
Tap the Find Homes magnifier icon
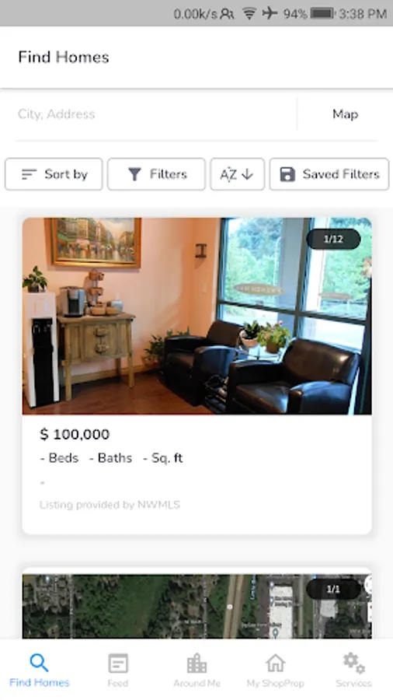click(x=39, y=663)
